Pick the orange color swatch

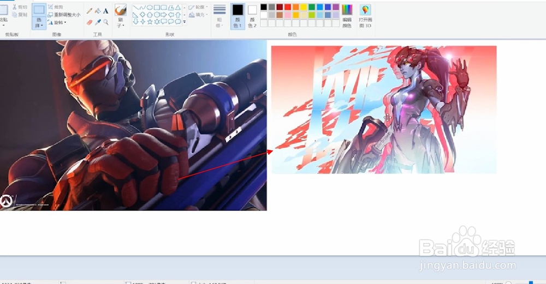click(295, 7)
